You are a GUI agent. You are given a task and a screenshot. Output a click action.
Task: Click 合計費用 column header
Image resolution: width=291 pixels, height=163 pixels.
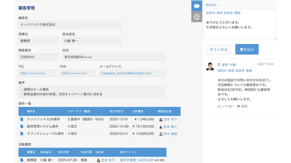pos(138,111)
